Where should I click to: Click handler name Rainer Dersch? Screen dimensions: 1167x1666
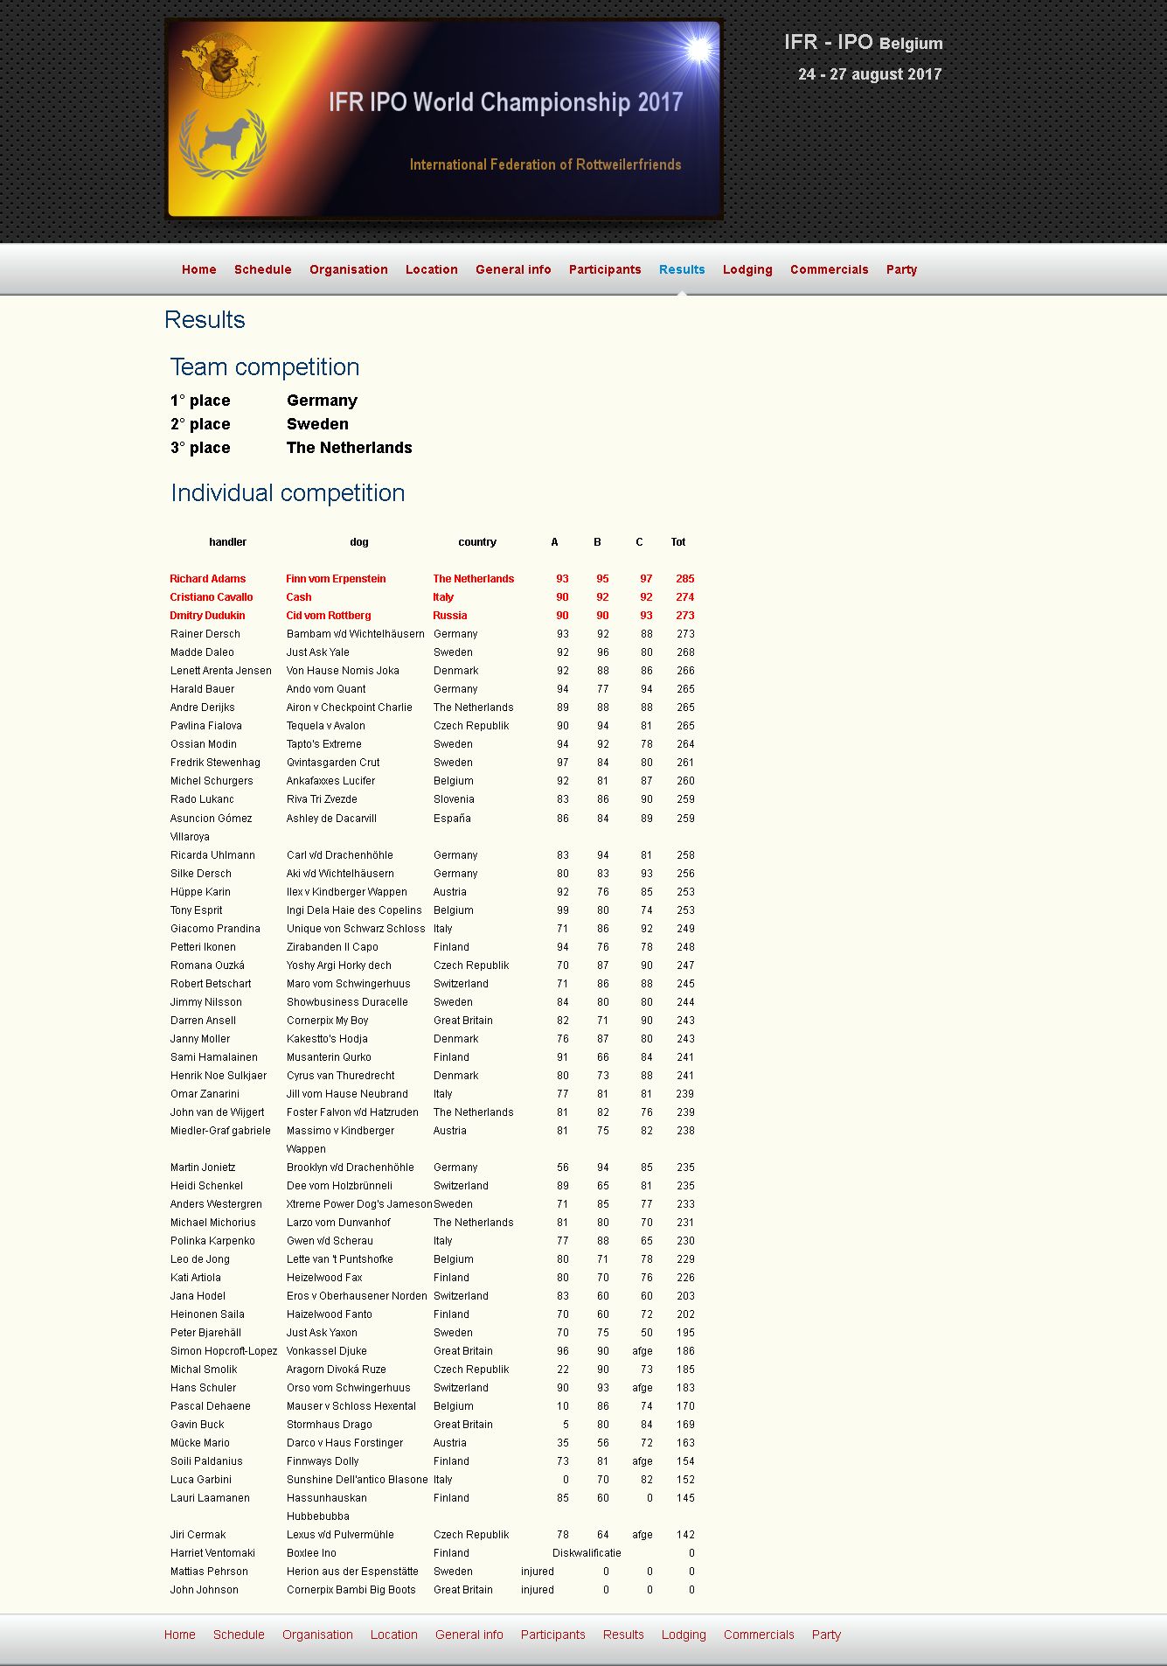[x=205, y=634]
